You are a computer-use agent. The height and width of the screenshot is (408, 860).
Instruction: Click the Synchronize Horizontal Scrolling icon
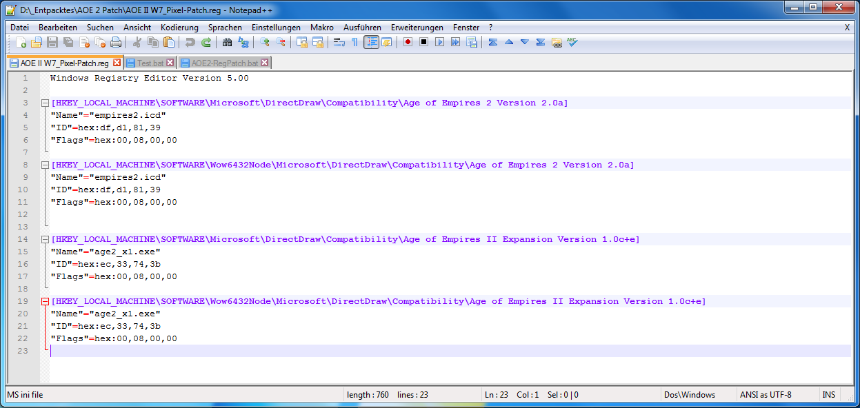(318, 42)
